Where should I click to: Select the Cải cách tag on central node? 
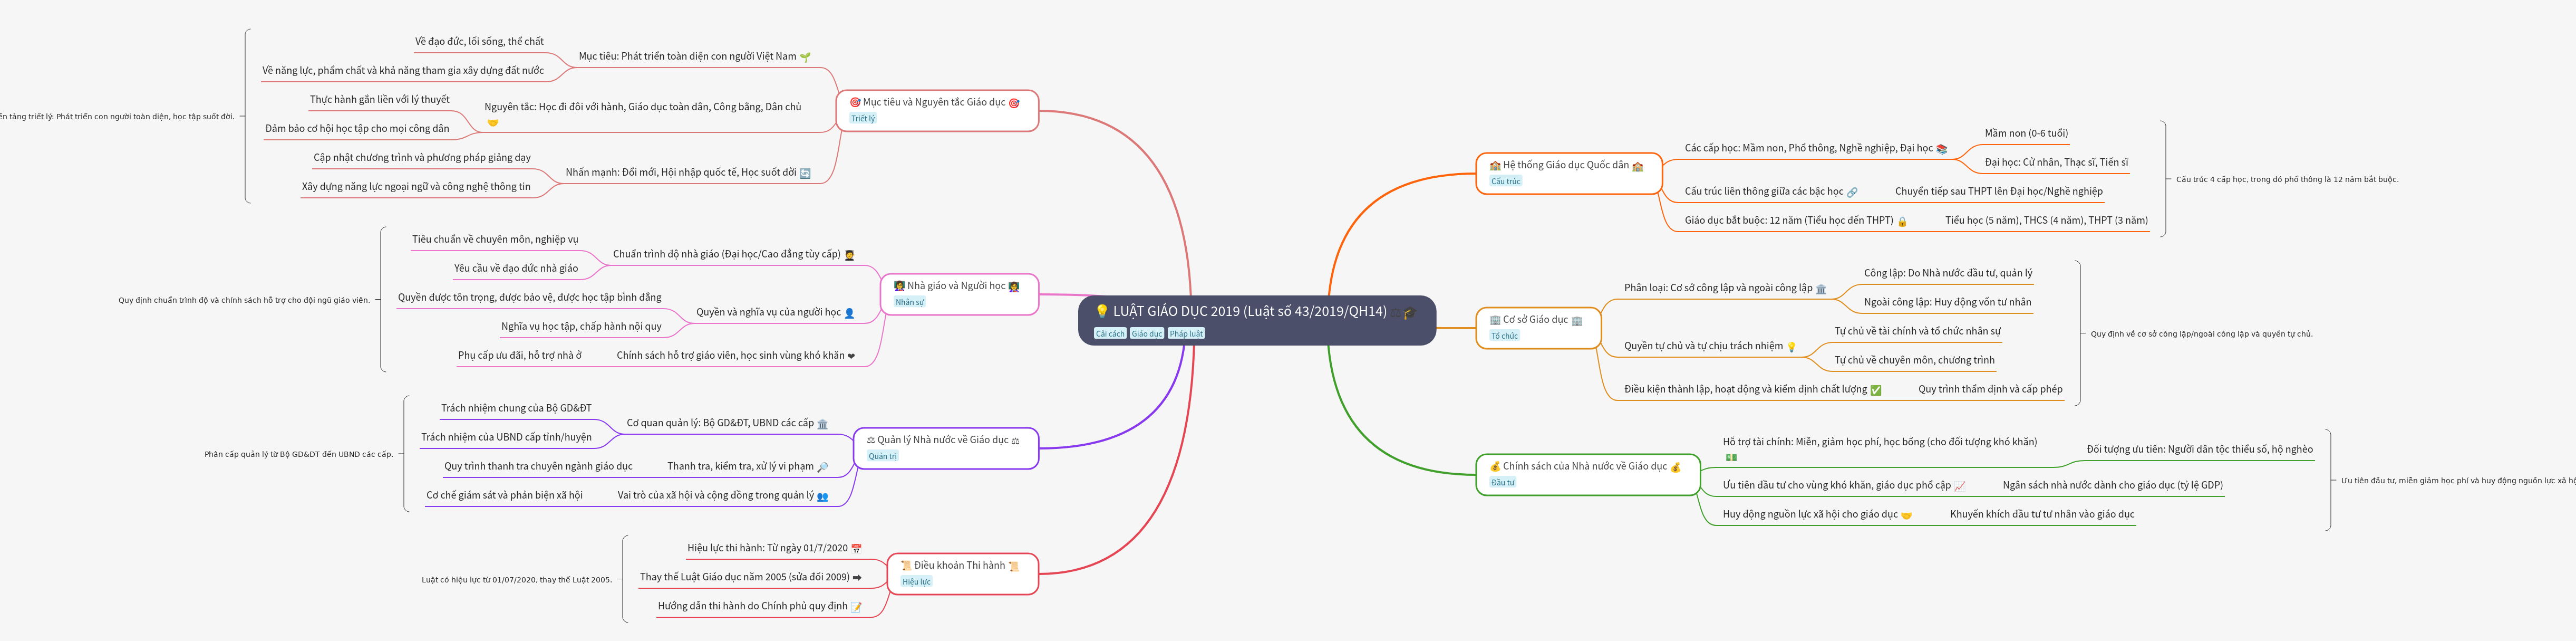1110,334
